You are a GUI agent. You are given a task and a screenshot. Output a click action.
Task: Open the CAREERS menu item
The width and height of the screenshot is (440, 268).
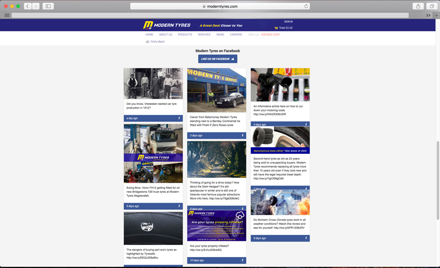click(x=236, y=35)
